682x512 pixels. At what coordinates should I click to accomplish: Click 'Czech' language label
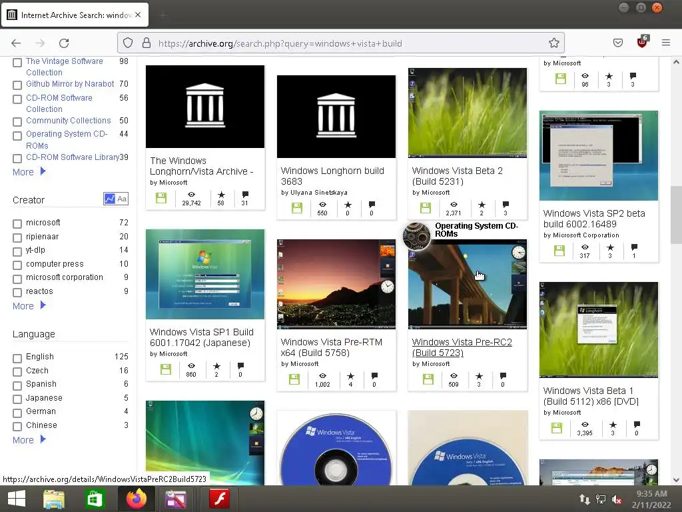(37, 371)
